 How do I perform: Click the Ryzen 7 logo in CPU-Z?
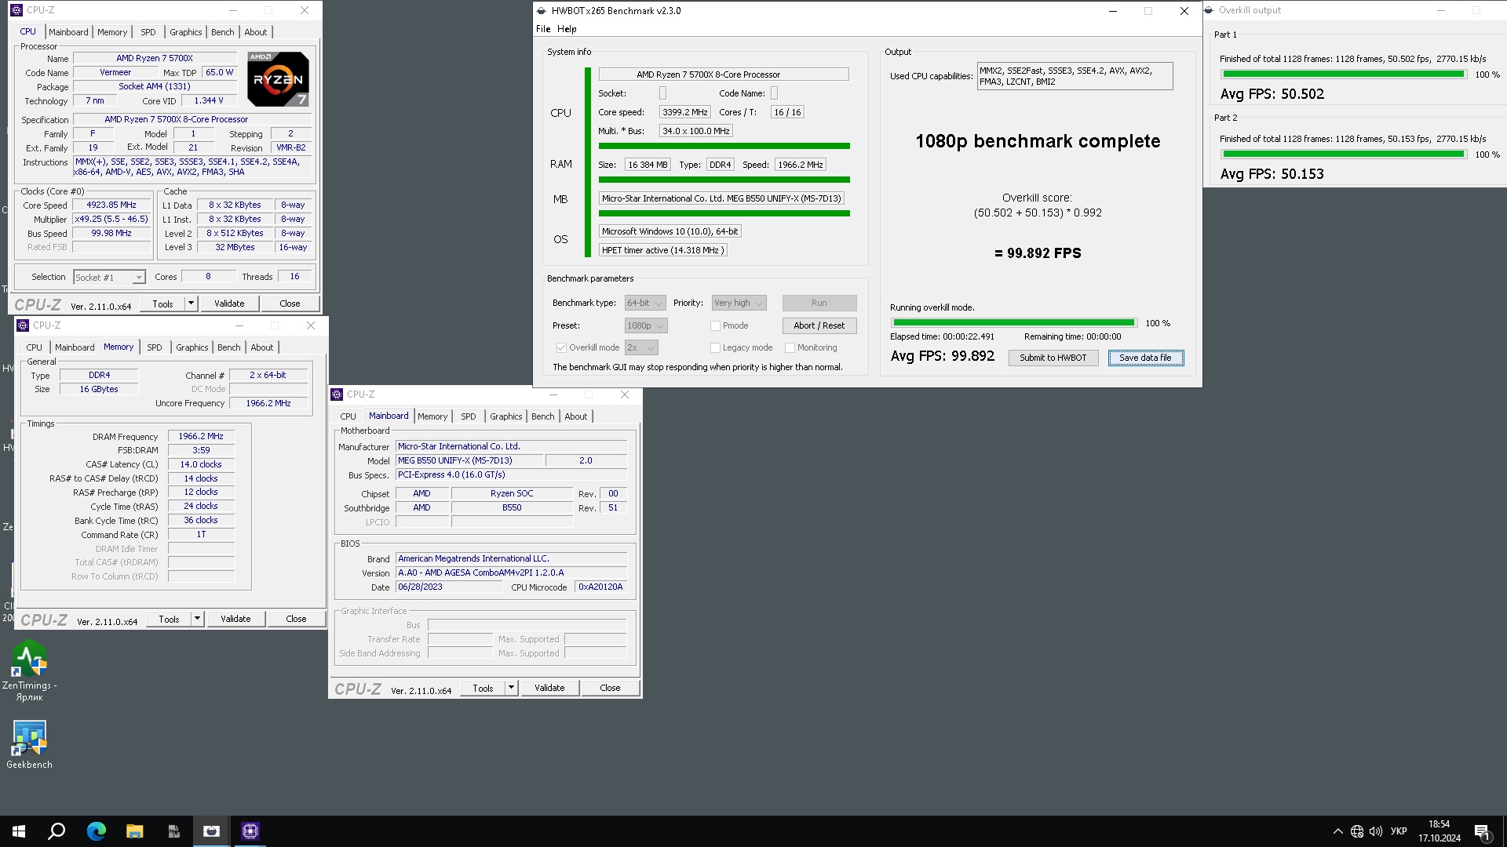(x=278, y=78)
